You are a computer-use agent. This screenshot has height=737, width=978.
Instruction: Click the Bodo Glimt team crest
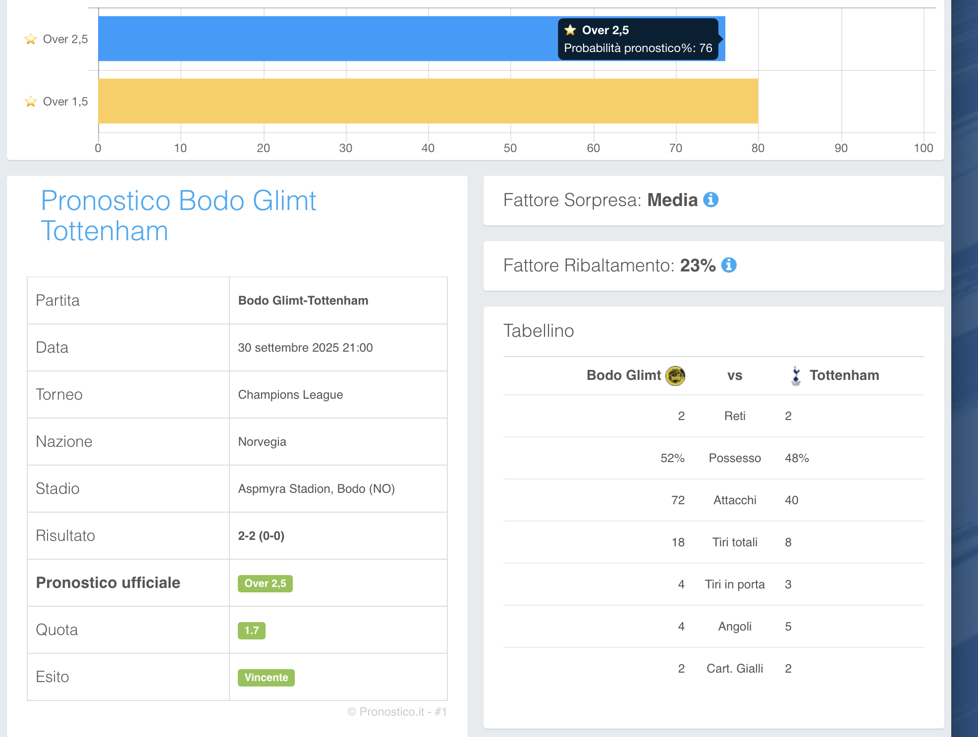(x=675, y=375)
